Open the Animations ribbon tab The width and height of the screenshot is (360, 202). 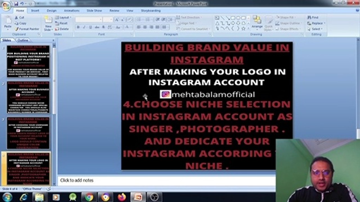pyautogui.click(x=71, y=11)
